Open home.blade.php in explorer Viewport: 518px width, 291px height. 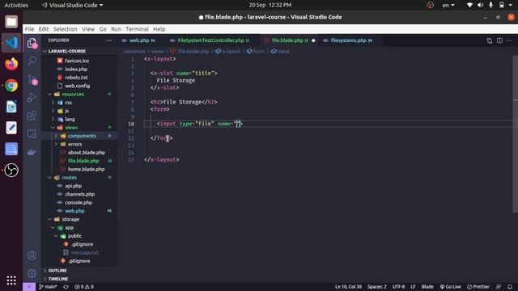(x=86, y=169)
